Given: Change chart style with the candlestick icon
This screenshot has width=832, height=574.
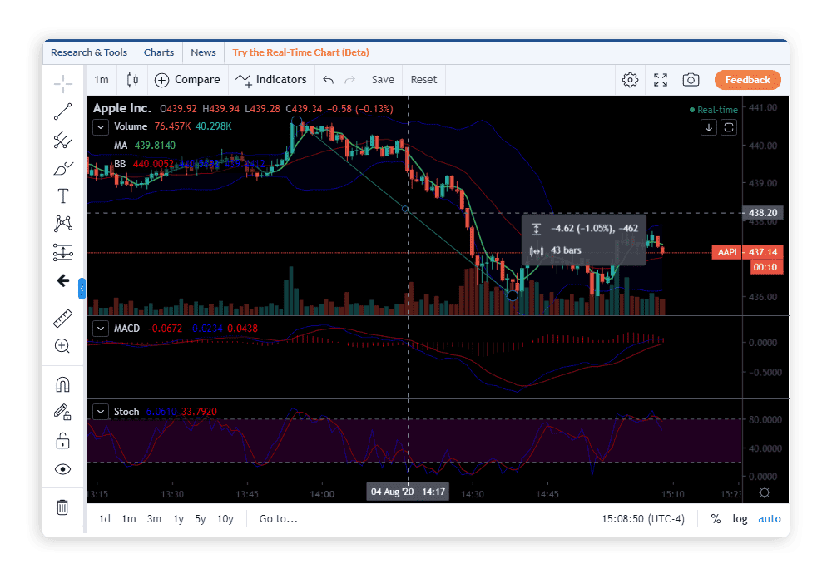Looking at the screenshot, I should click(x=132, y=79).
